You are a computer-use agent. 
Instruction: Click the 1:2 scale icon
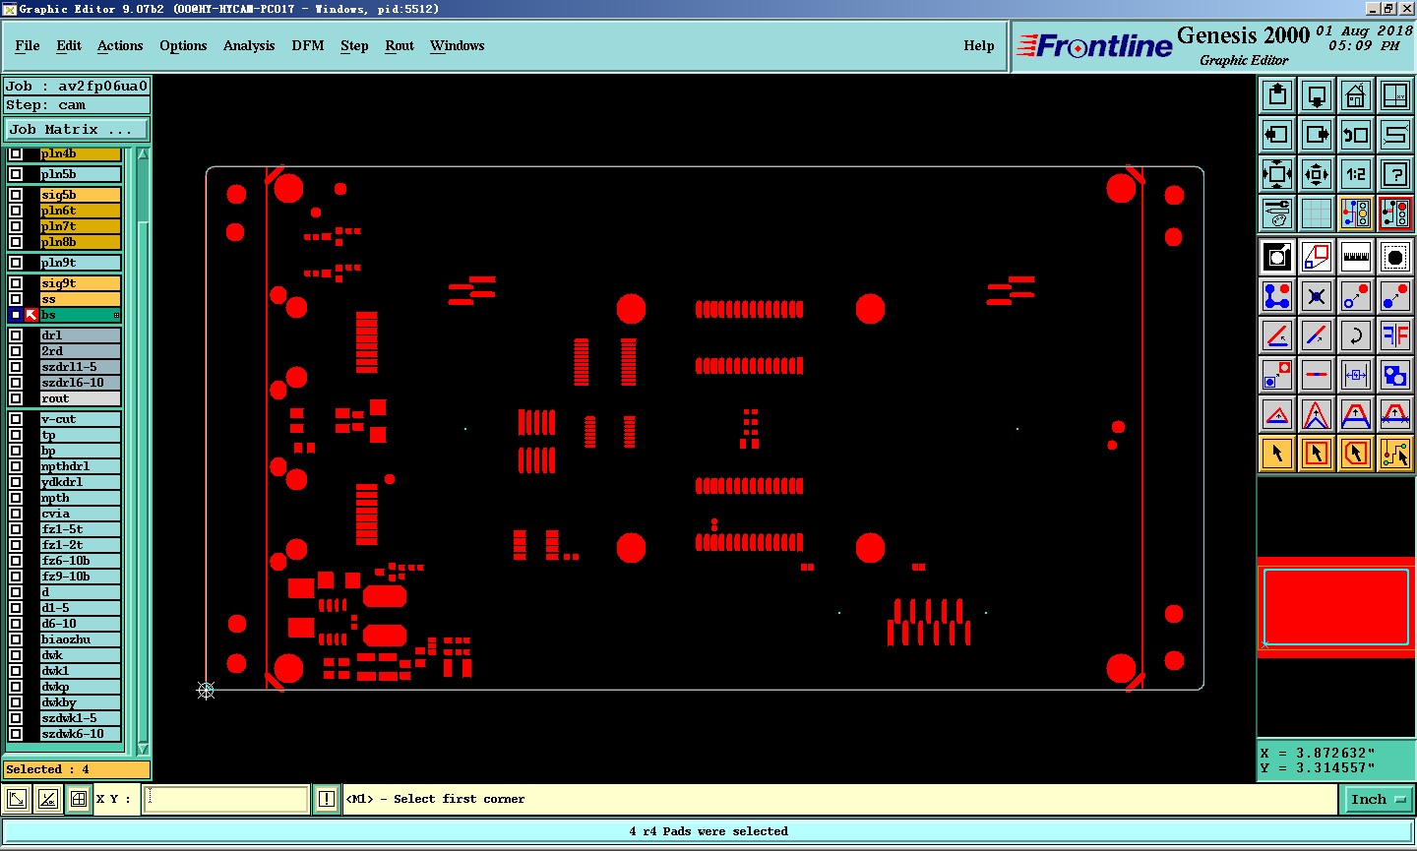[x=1356, y=174]
